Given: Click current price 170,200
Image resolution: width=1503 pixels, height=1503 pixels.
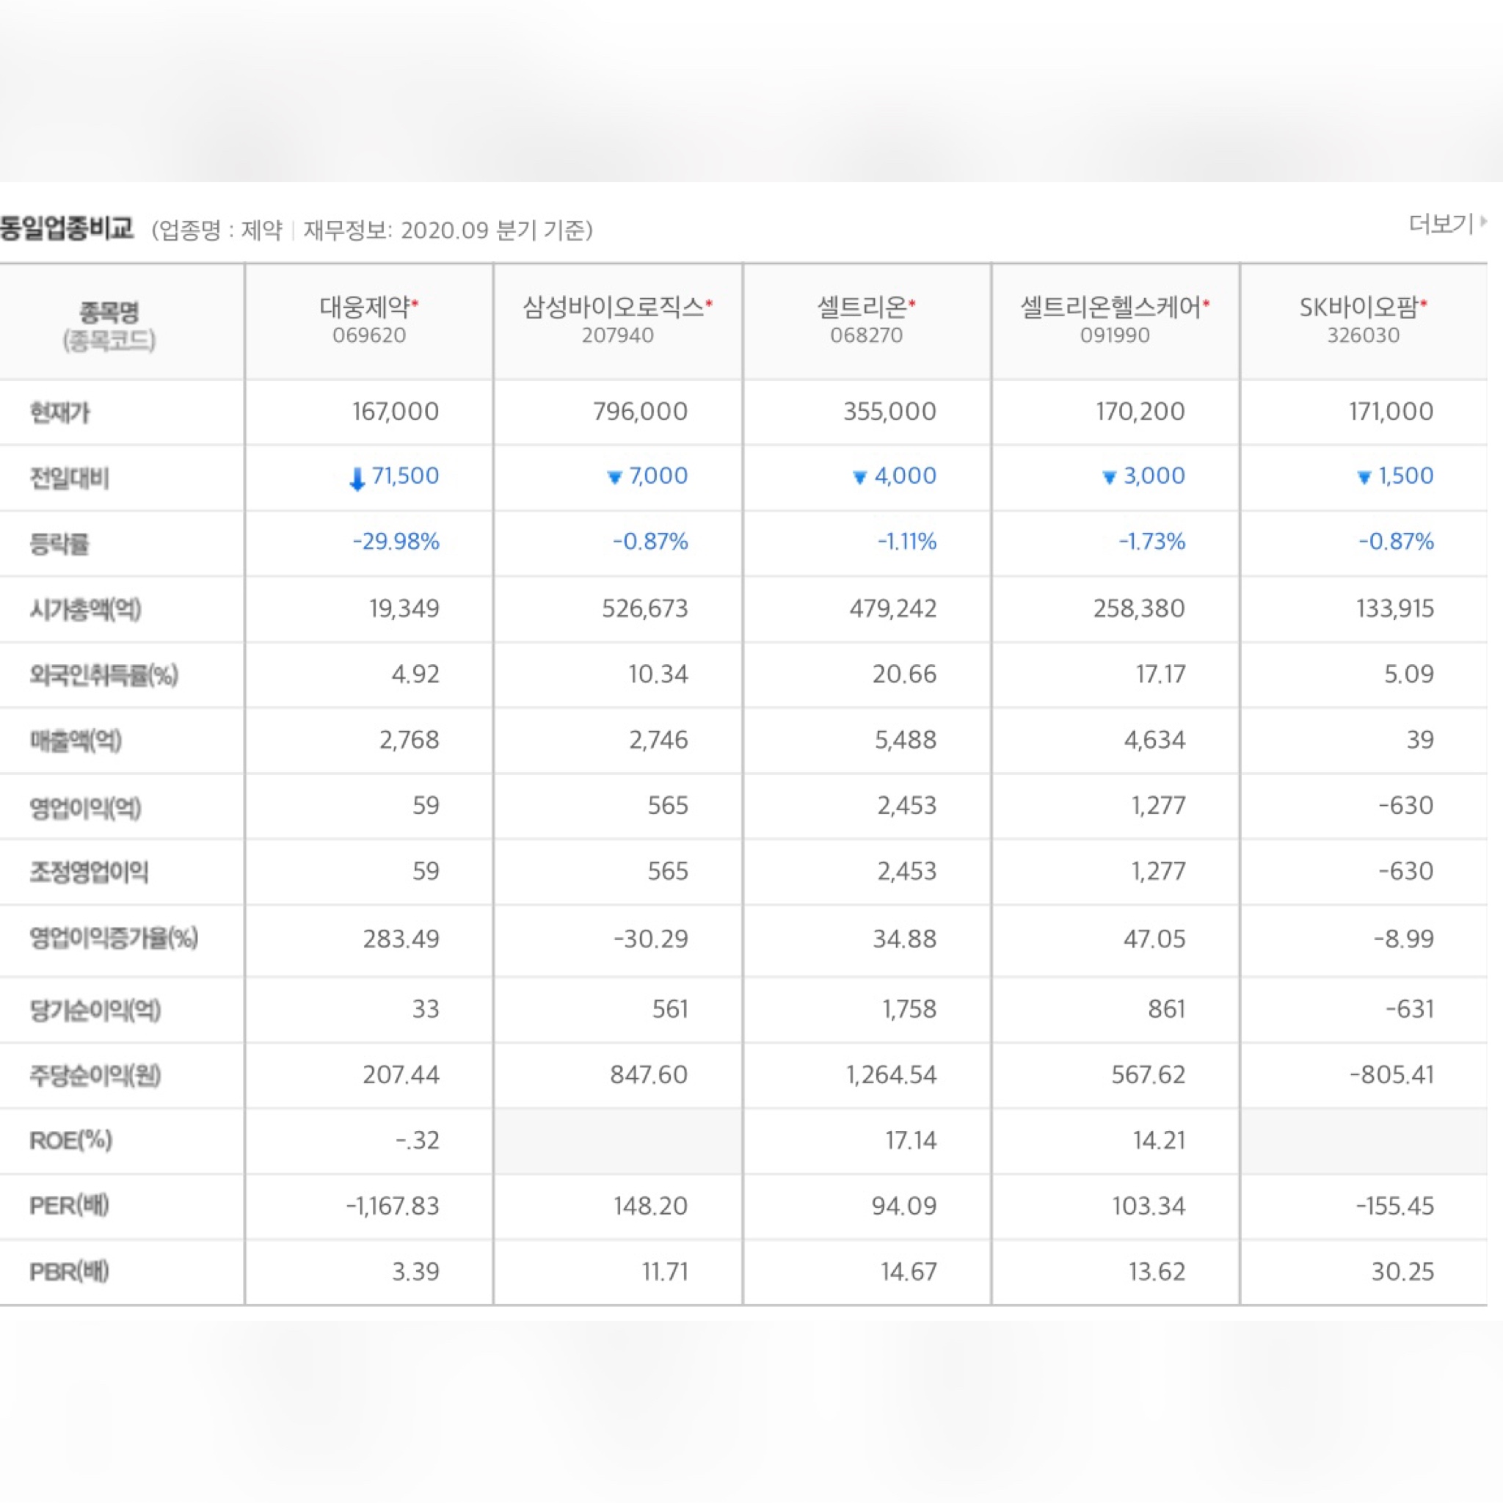Looking at the screenshot, I should [x=1140, y=411].
